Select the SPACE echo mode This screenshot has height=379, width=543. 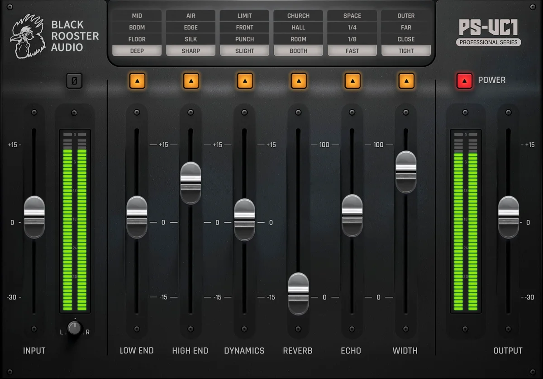(x=352, y=15)
